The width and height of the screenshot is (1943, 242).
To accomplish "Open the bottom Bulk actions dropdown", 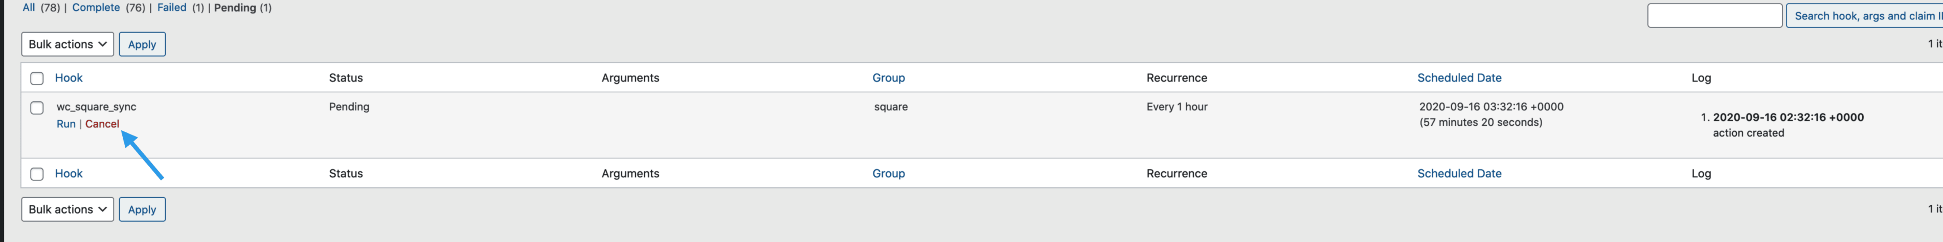I will (67, 210).
